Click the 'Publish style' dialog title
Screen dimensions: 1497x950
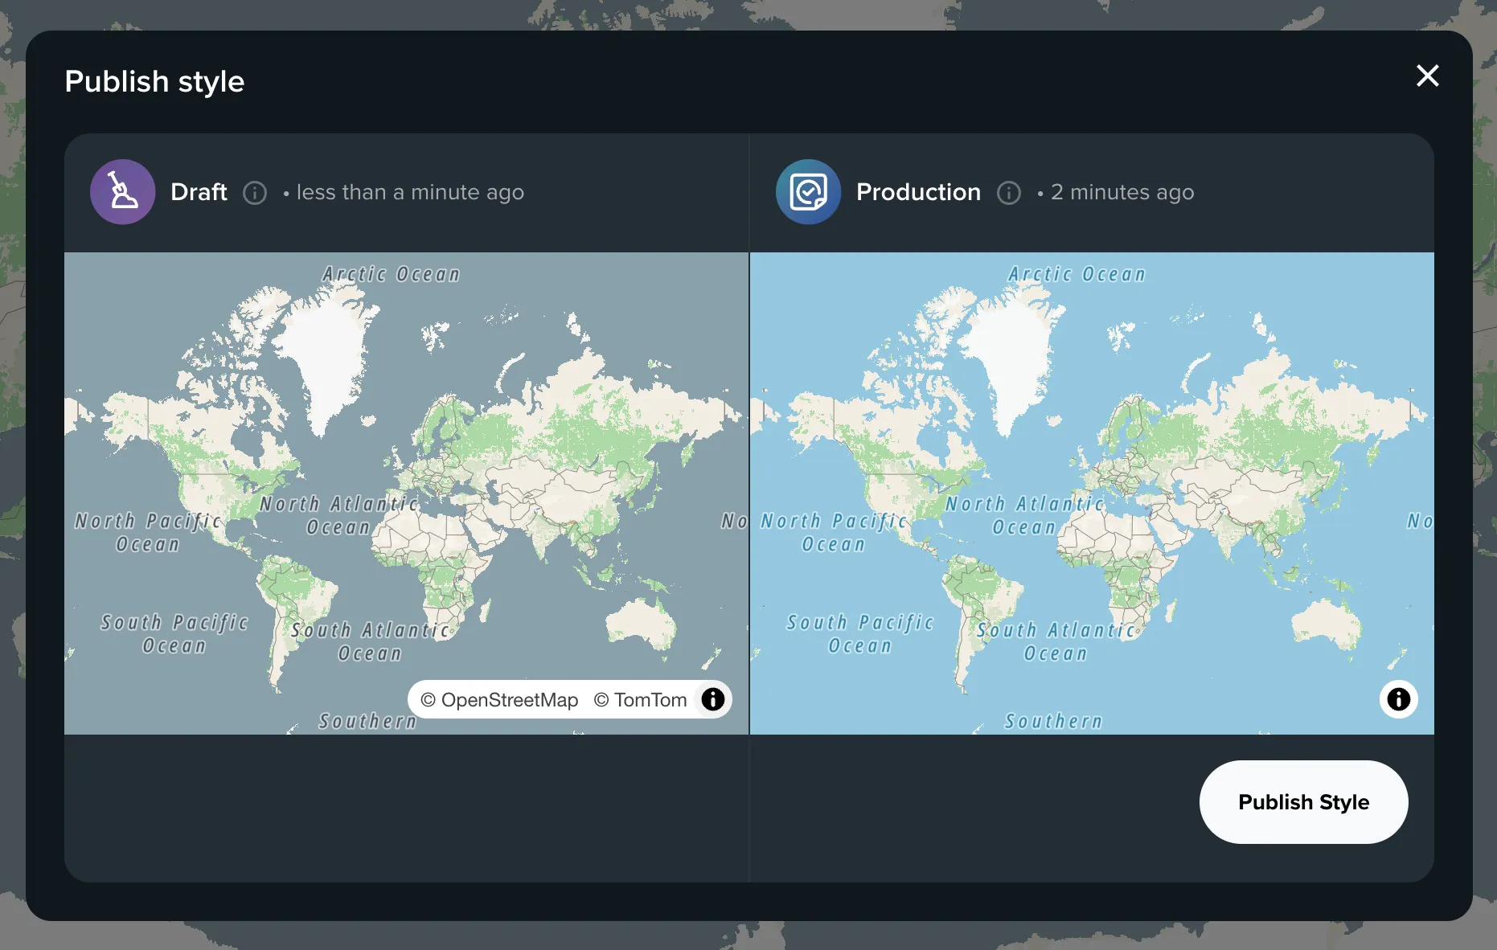pos(154,82)
